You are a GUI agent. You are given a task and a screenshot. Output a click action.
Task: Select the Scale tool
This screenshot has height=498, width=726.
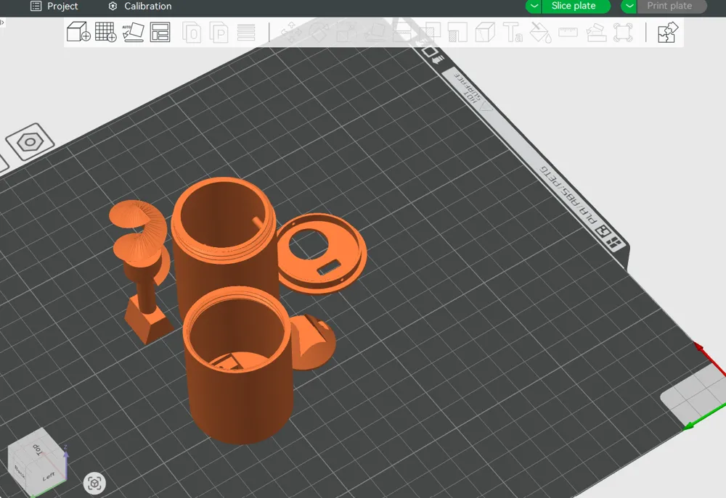346,33
